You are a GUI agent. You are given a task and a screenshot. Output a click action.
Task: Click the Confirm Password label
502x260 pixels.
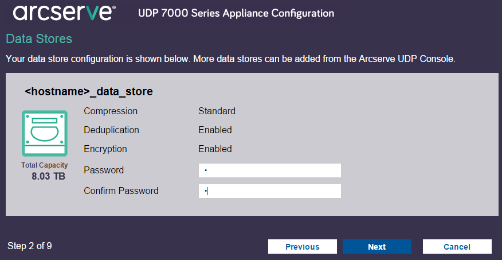tap(121, 191)
